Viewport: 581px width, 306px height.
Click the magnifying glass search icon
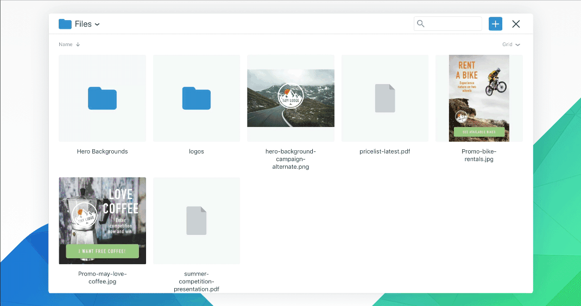[421, 24]
